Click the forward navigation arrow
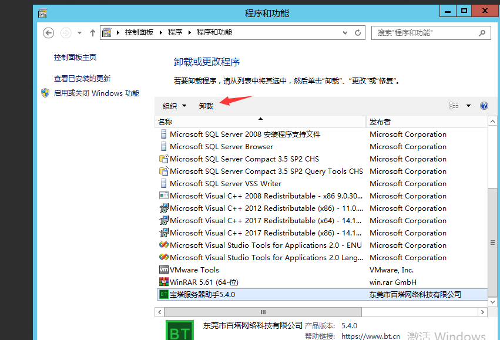Viewport: 500px width, 340px height. point(66,33)
